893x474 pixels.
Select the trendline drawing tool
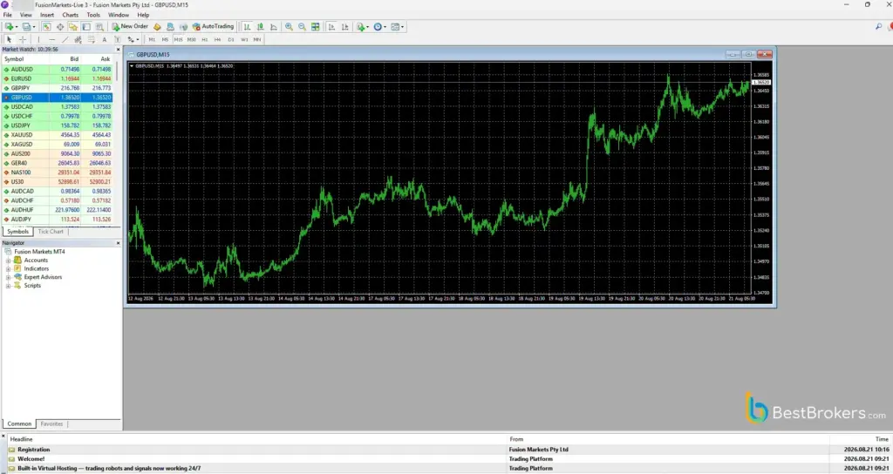click(x=65, y=39)
